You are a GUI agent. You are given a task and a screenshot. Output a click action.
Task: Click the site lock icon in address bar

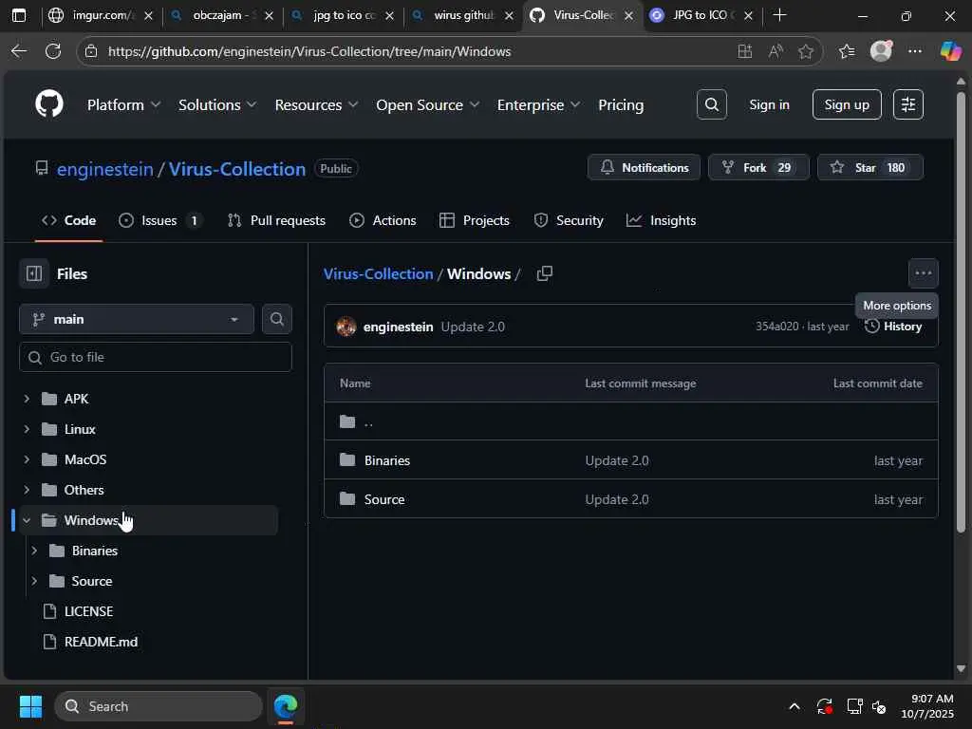[91, 51]
